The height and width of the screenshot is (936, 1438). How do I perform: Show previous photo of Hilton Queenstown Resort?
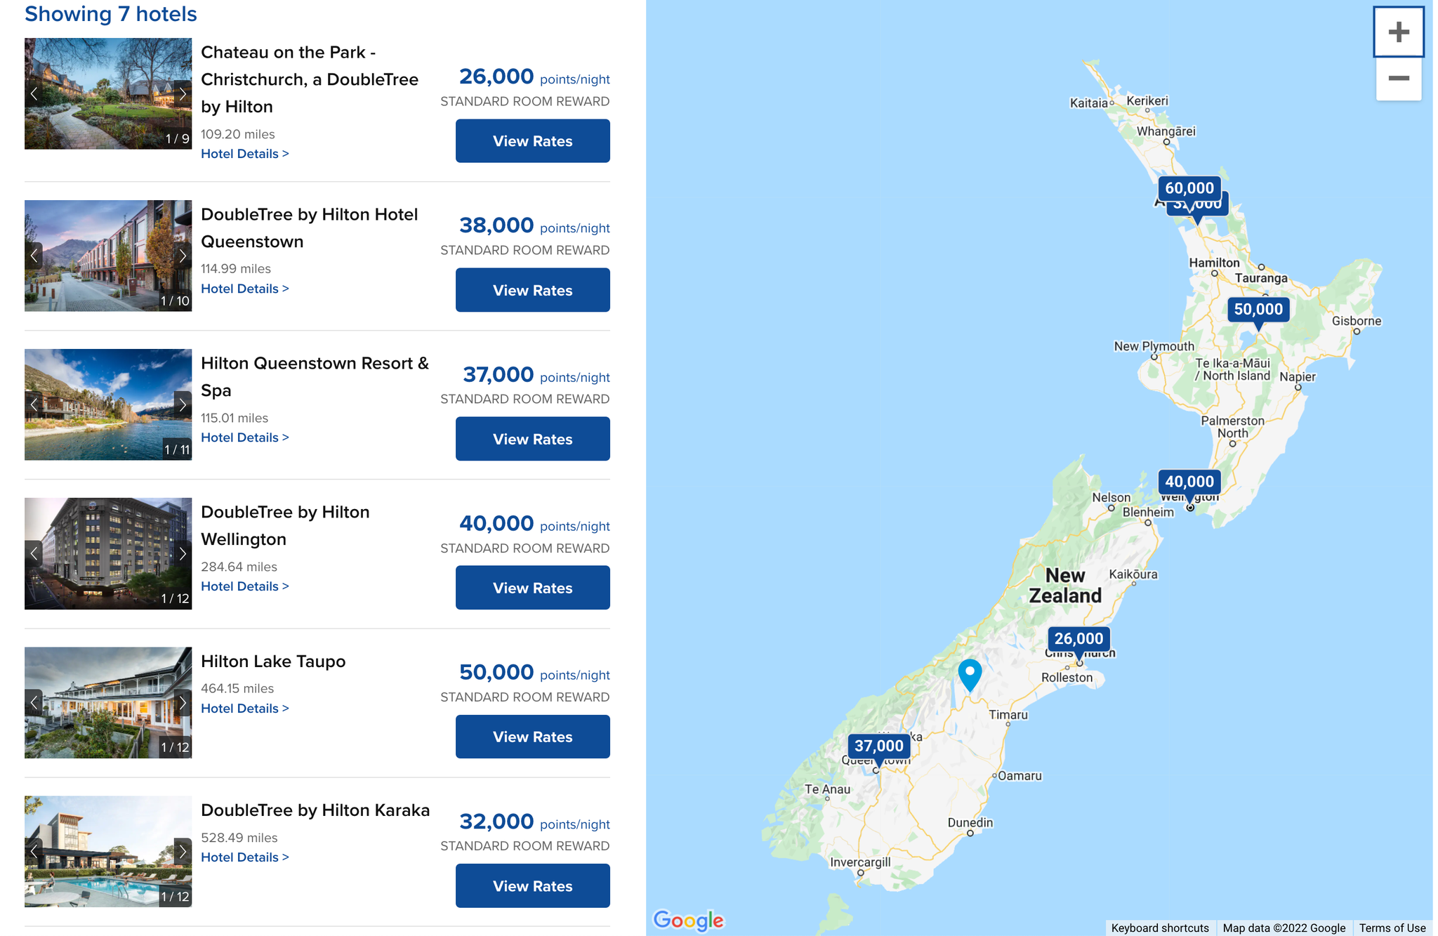(33, 404)
